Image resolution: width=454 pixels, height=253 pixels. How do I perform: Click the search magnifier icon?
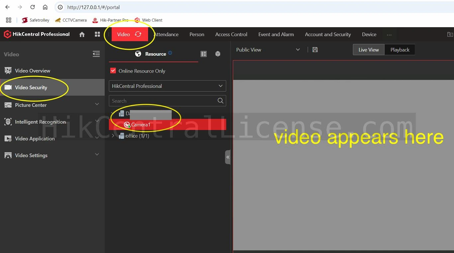tap(221, 101)
